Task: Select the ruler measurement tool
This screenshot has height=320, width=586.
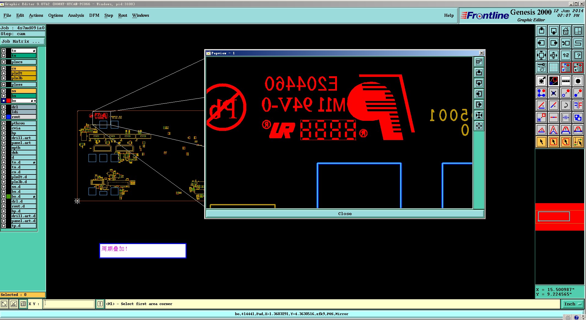Action: (x=566, y=81)
